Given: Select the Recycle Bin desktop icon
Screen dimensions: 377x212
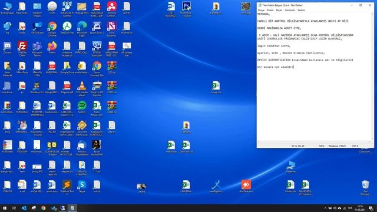Looking at the screenshot, I should pos(365,187).
